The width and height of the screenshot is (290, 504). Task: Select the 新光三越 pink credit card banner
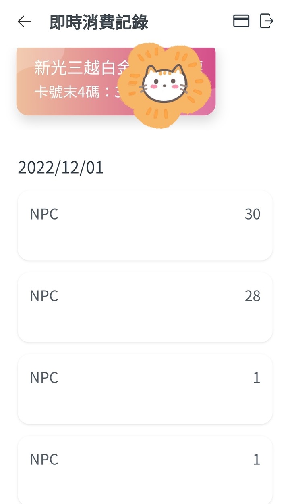pyautogui.click(x=116, y=82)
